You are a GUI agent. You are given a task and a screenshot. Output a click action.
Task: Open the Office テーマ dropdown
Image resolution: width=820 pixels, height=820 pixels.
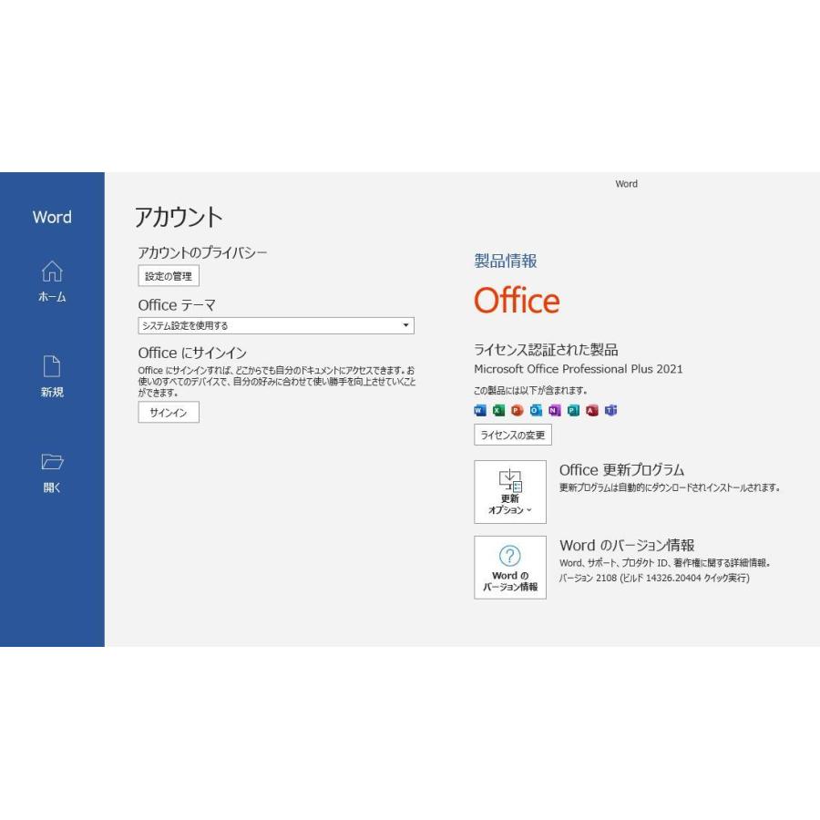(x=276, y=325)
